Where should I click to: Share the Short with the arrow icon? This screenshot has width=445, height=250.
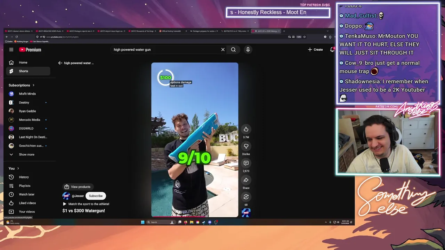coord(246,180)
